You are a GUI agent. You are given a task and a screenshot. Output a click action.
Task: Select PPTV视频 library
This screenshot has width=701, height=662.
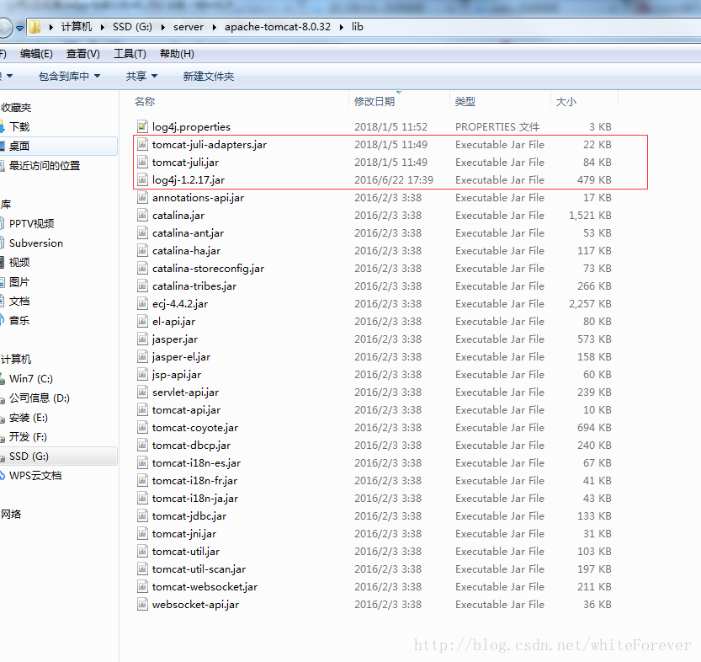pyautogui.click(x=32, y=224)
